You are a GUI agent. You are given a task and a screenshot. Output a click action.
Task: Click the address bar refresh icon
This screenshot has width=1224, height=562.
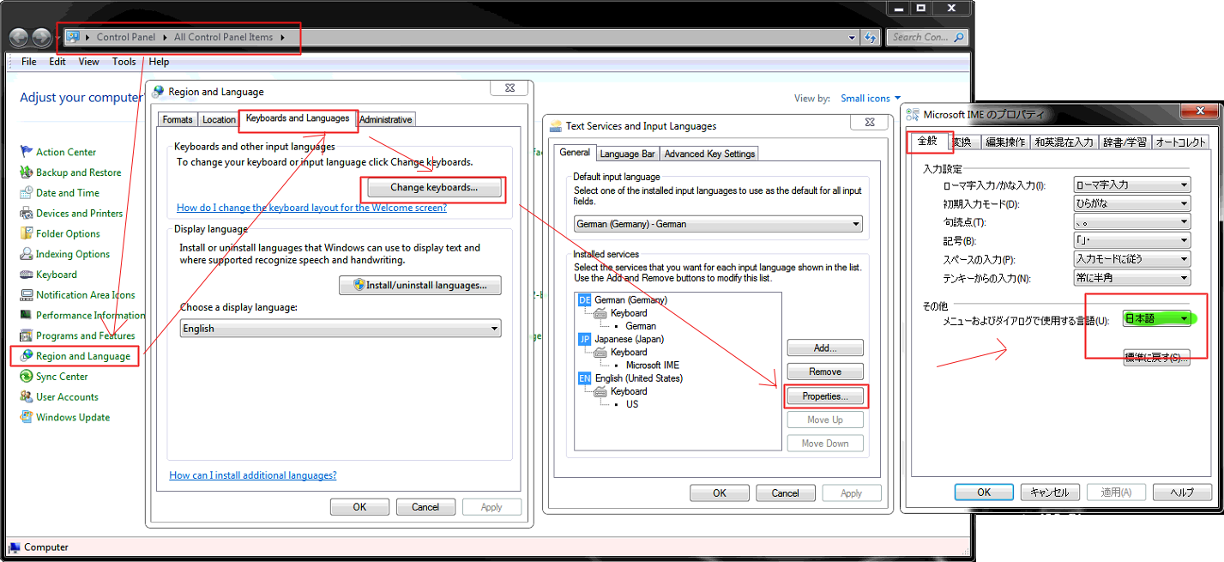[x=871, y=37]
